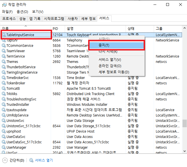Sort by the PID column header
Image resolution: width=187 pixels, height=167 pixels.
click(x=58, y=28)
